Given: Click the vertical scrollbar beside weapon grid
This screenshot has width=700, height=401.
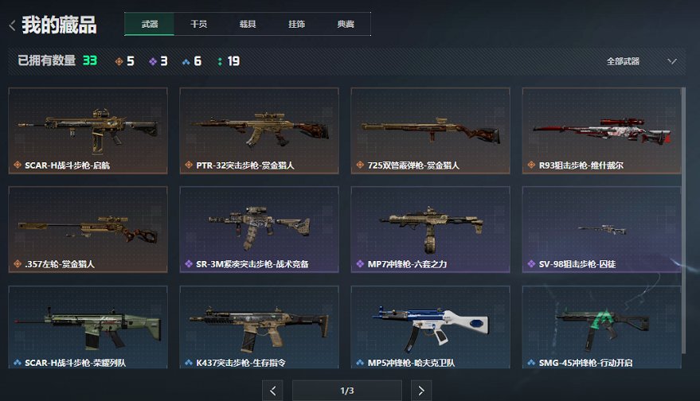Looking at the screenshot, I should tap(684, 221).
